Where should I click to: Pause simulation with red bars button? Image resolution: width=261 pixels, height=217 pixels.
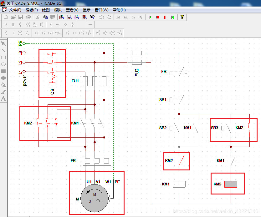165,17
